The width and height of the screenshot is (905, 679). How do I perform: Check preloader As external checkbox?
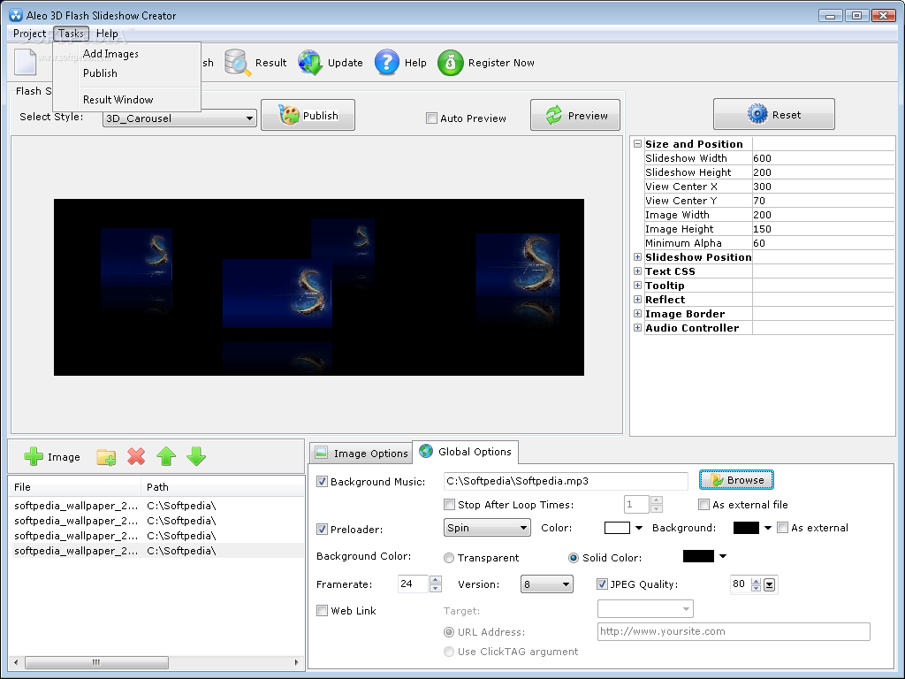click(783, 527)
